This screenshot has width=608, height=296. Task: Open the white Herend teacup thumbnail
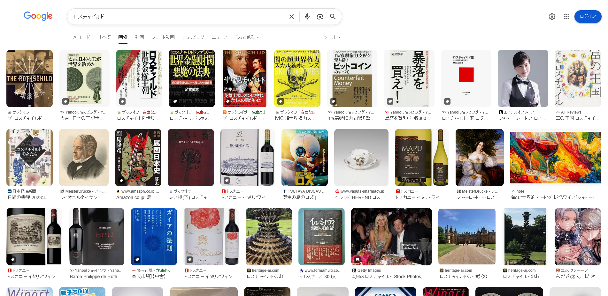361,158
